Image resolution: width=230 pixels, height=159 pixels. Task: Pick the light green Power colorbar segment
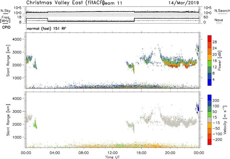210,64
